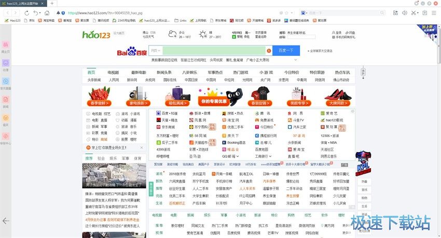Click the orange smiley icon in the left sidebar

[x=6, y=118]
